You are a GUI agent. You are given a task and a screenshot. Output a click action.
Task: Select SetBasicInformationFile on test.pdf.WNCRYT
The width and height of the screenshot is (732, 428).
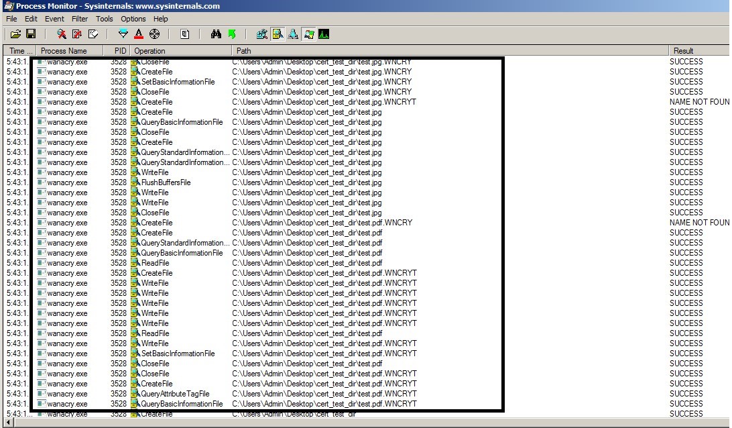coord(178,354)
